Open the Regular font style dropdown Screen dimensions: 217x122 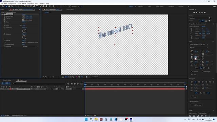tap(199, 48)
